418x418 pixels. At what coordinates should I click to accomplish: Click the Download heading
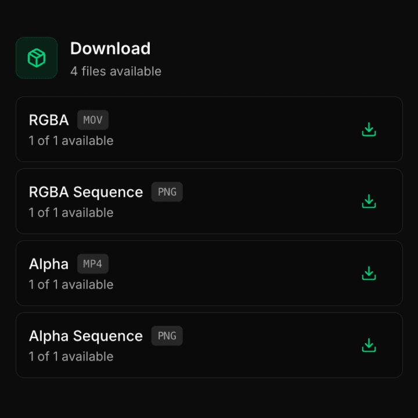[x=110, y=49]
